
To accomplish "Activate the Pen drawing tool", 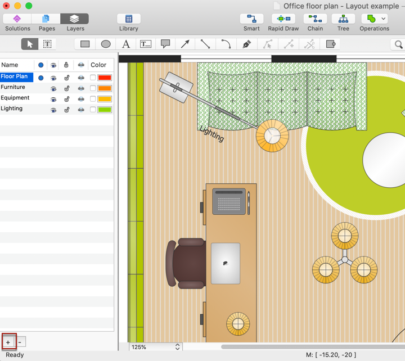I will coord(246,44).
